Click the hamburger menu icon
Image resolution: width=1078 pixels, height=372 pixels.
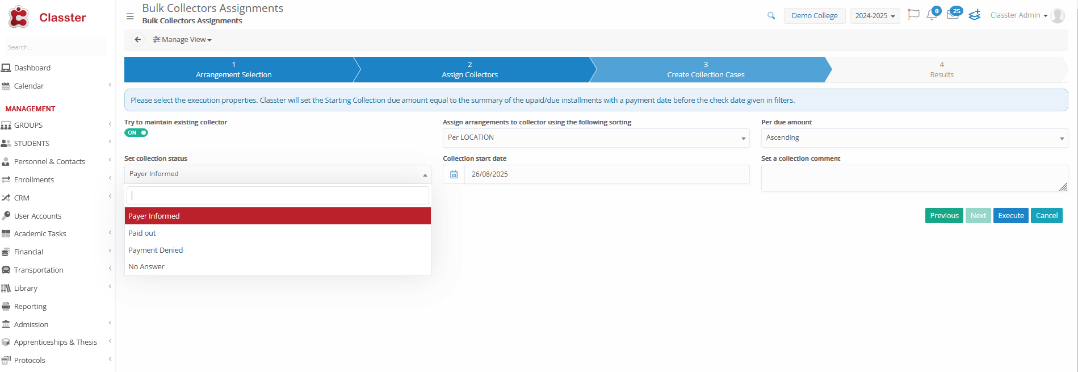[x=130, y=16]
